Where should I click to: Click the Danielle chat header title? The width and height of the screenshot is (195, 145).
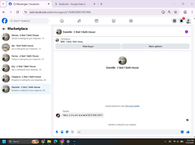pyautogui.click(x=79, y=32)
